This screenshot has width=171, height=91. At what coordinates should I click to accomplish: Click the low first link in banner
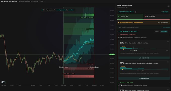point(71,10)
